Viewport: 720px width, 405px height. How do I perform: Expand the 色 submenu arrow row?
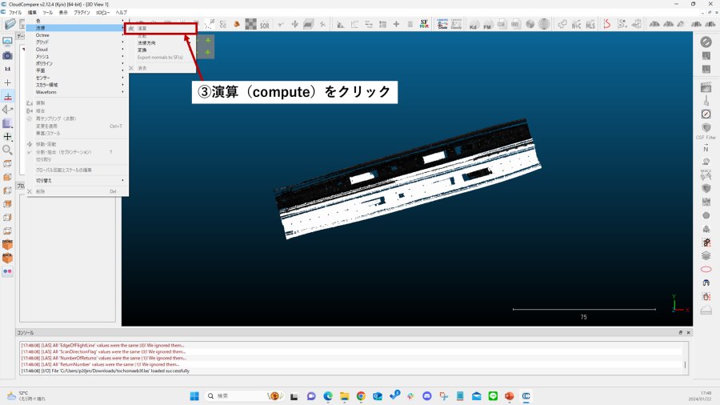[x=76, y=21]
